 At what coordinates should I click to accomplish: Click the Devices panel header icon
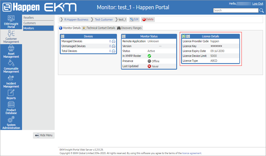pos(63,36)
